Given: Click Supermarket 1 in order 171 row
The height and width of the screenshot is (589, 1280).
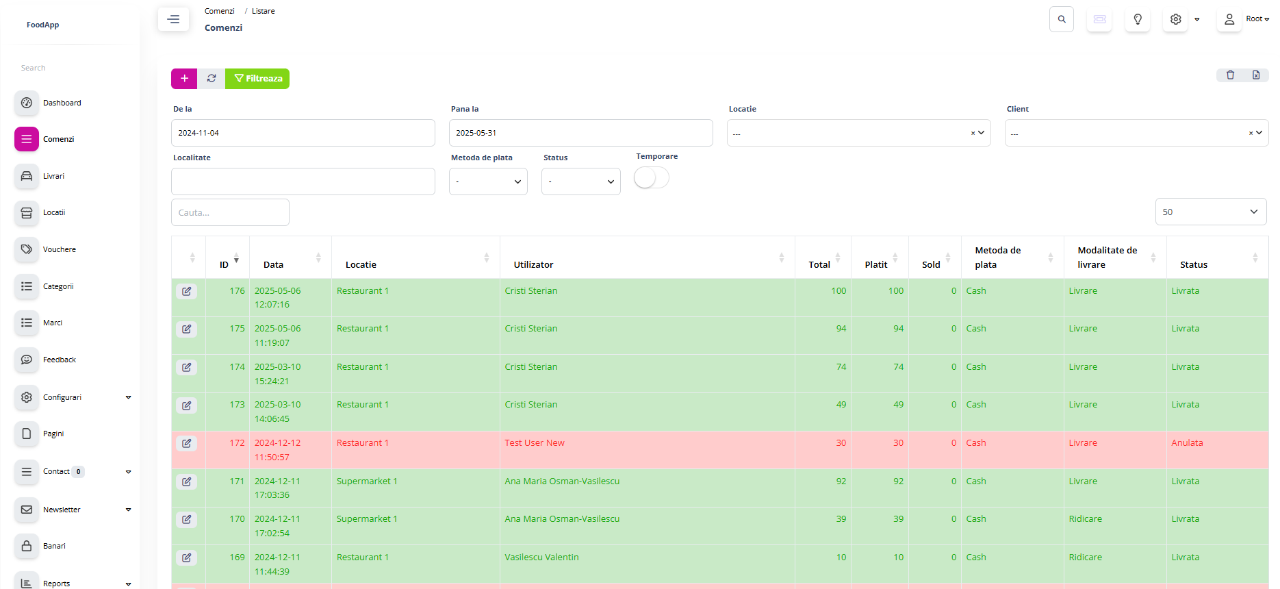Looking at the screenshot, I should pyautogui.click(x=367, y=481).
